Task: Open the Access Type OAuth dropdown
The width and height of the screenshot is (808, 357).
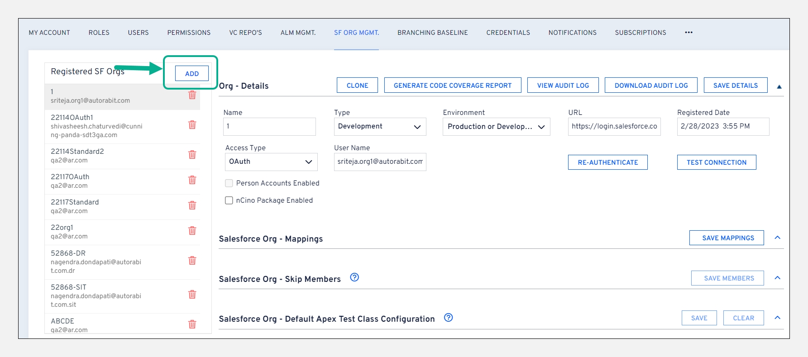Action: tap(271, 162)
